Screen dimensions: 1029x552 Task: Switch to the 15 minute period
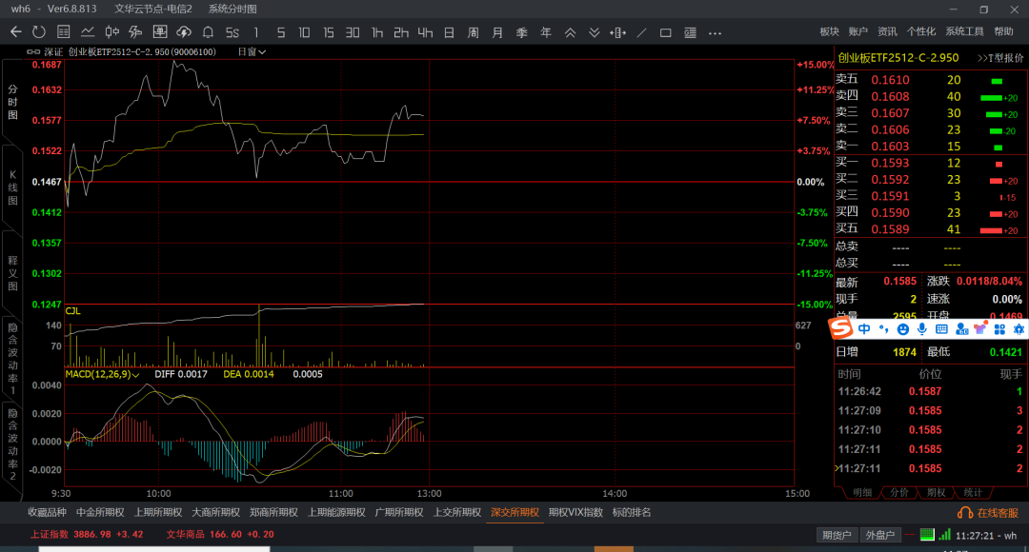click(328, 32)
